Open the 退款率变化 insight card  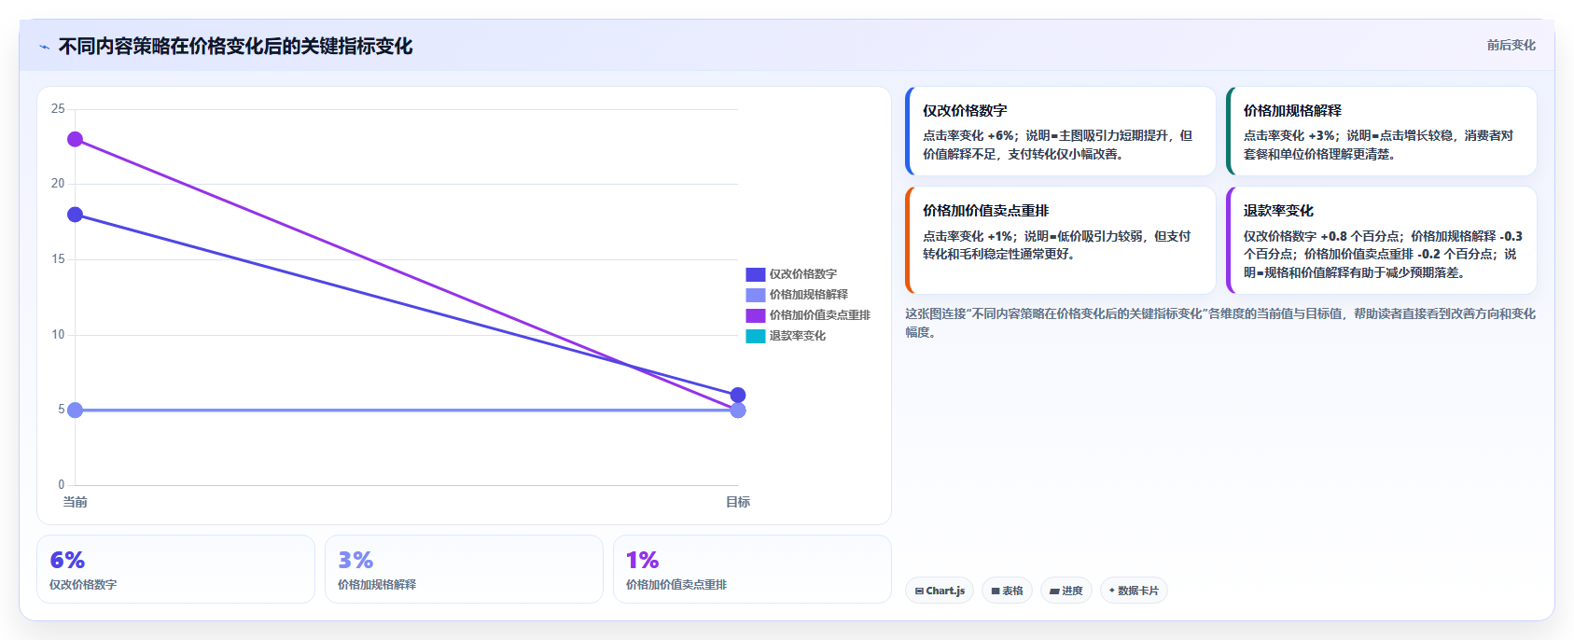1381,241
